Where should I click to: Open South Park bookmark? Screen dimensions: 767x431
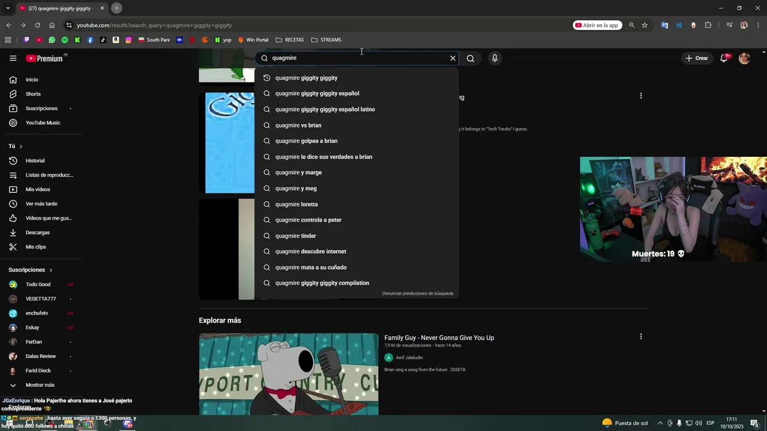coord(154,40)
